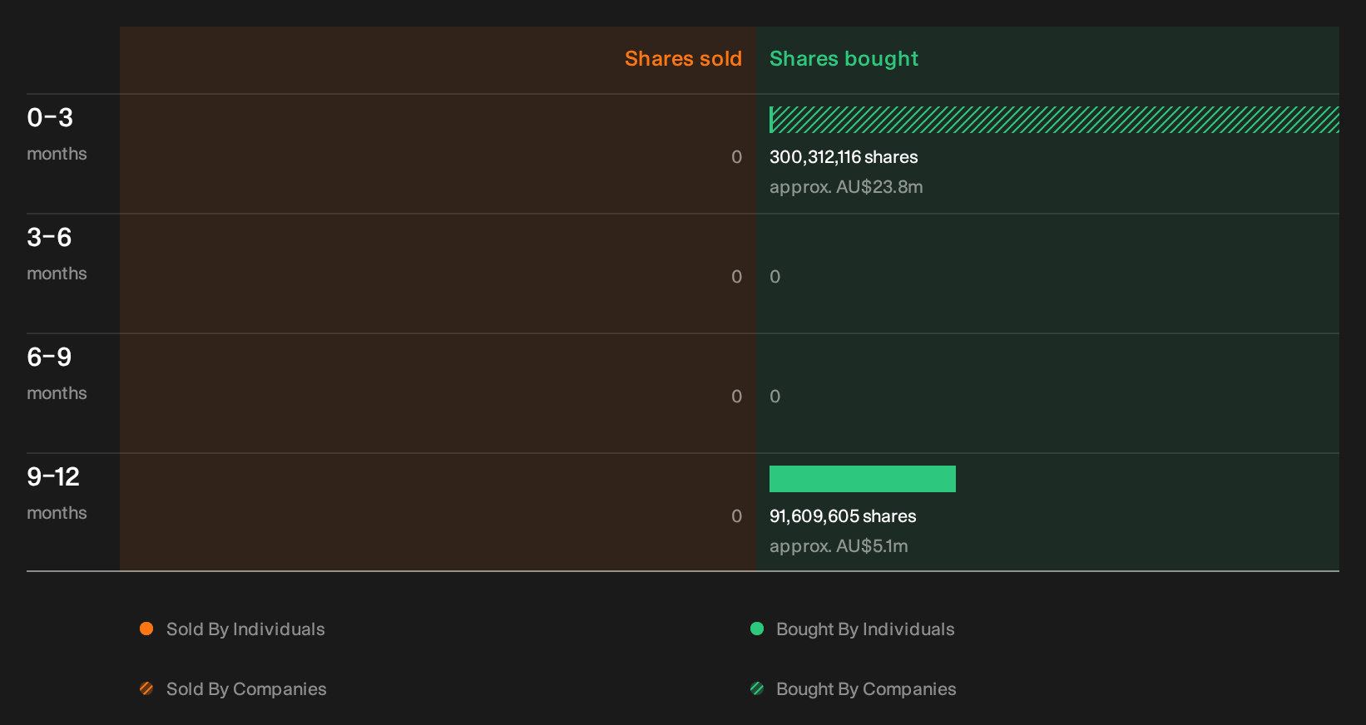Click the orange Sold By Individuals legend dot

click(x=146, y=629)
